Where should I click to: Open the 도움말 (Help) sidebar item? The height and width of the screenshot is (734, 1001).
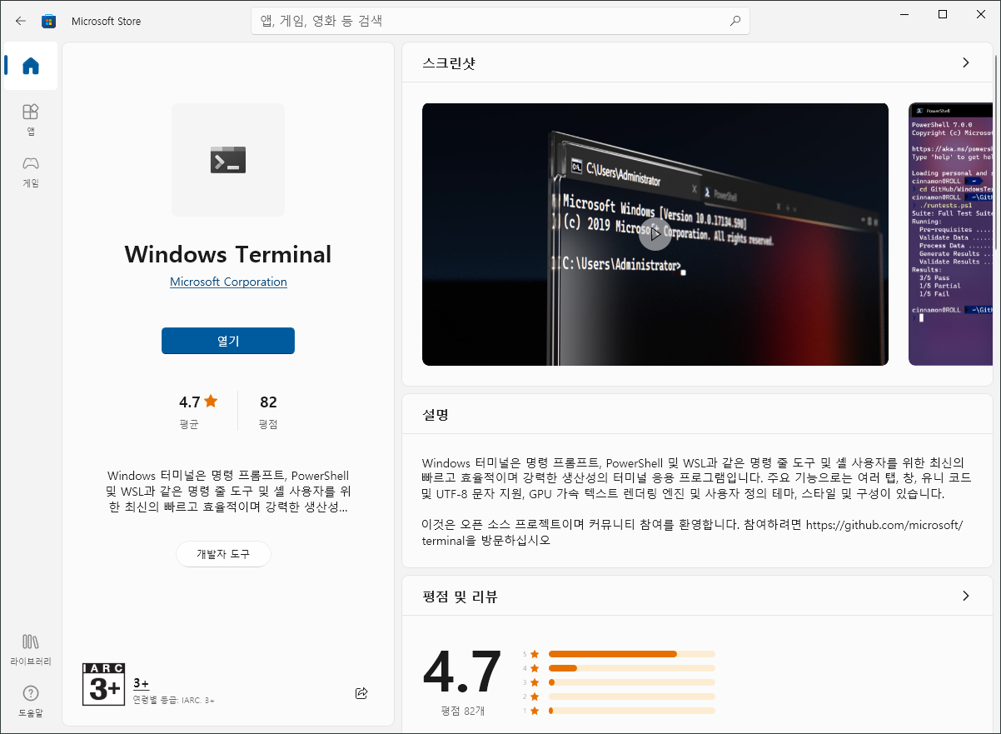pyautogui.click(x=31, y=701)
